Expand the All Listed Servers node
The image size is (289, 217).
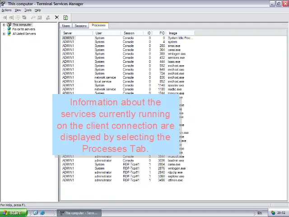click(x=4, y=34)
